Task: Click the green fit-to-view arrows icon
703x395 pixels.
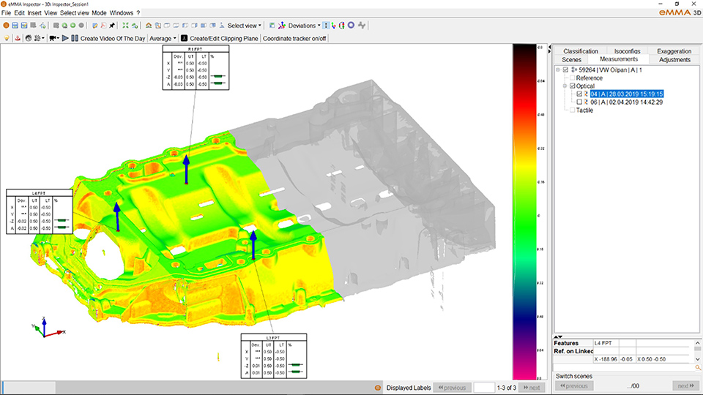Action: click(x=126, y=26)
